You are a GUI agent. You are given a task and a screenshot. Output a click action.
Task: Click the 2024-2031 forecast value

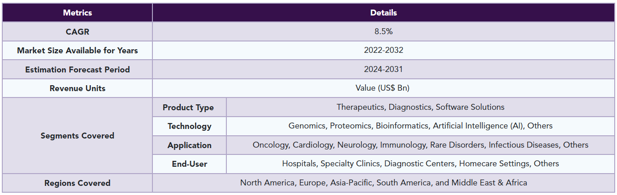coord(383,69)
